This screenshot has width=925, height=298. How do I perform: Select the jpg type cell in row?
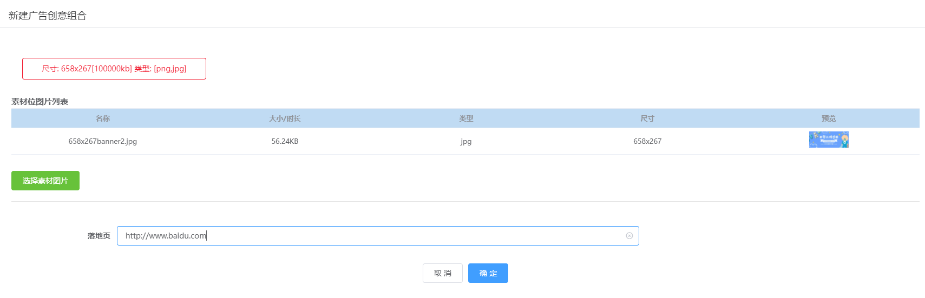click(x=466, y=142)
